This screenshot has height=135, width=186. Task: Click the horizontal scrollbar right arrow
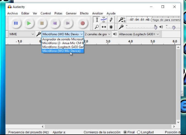[174, 127]
